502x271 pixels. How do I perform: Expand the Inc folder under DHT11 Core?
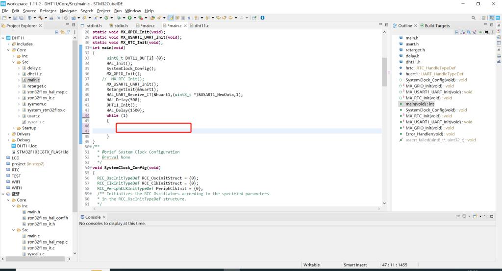(x=13, y=56)
